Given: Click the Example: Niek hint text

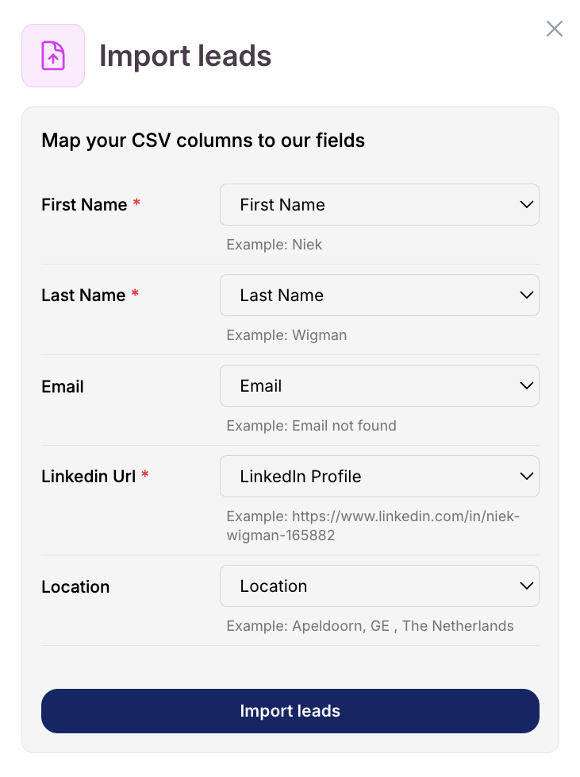Looking at the screenshot, I should 275,245.
